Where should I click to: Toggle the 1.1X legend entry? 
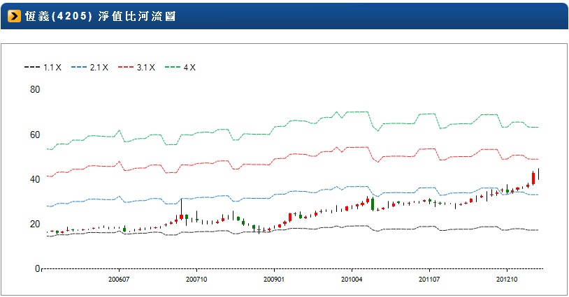tap(43, 68)
